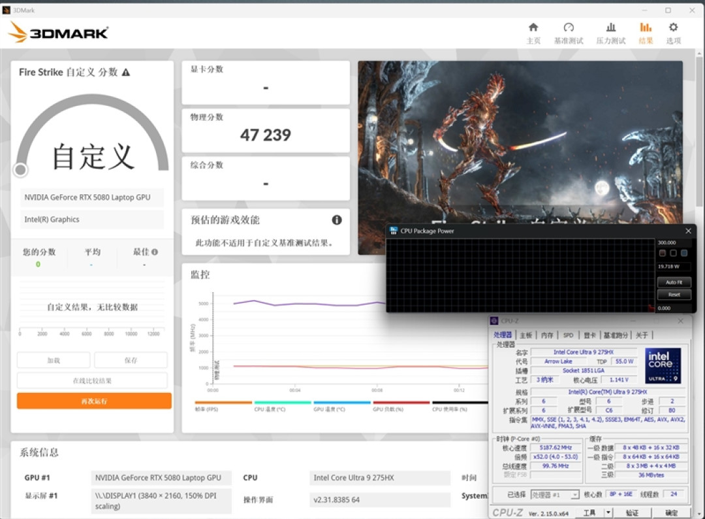The image size is (705, 519).
Task: Click the info icon next to 最佳
Action: click(155, 252)
